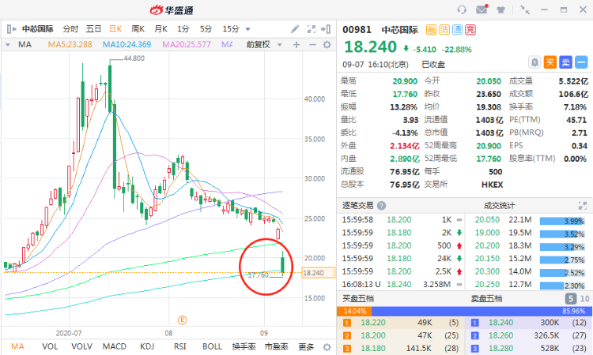This screenshot has width=593, height=355.
Task: Expand 成交统计 panel fullscreen icon
Action: point(583,206)
